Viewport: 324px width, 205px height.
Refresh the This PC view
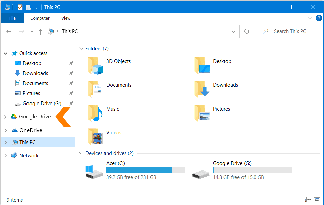[x=246, y=31]
